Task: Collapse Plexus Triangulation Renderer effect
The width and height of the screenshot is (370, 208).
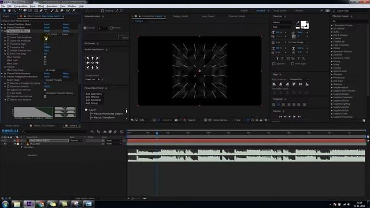Action: click(x=2, y=77)
